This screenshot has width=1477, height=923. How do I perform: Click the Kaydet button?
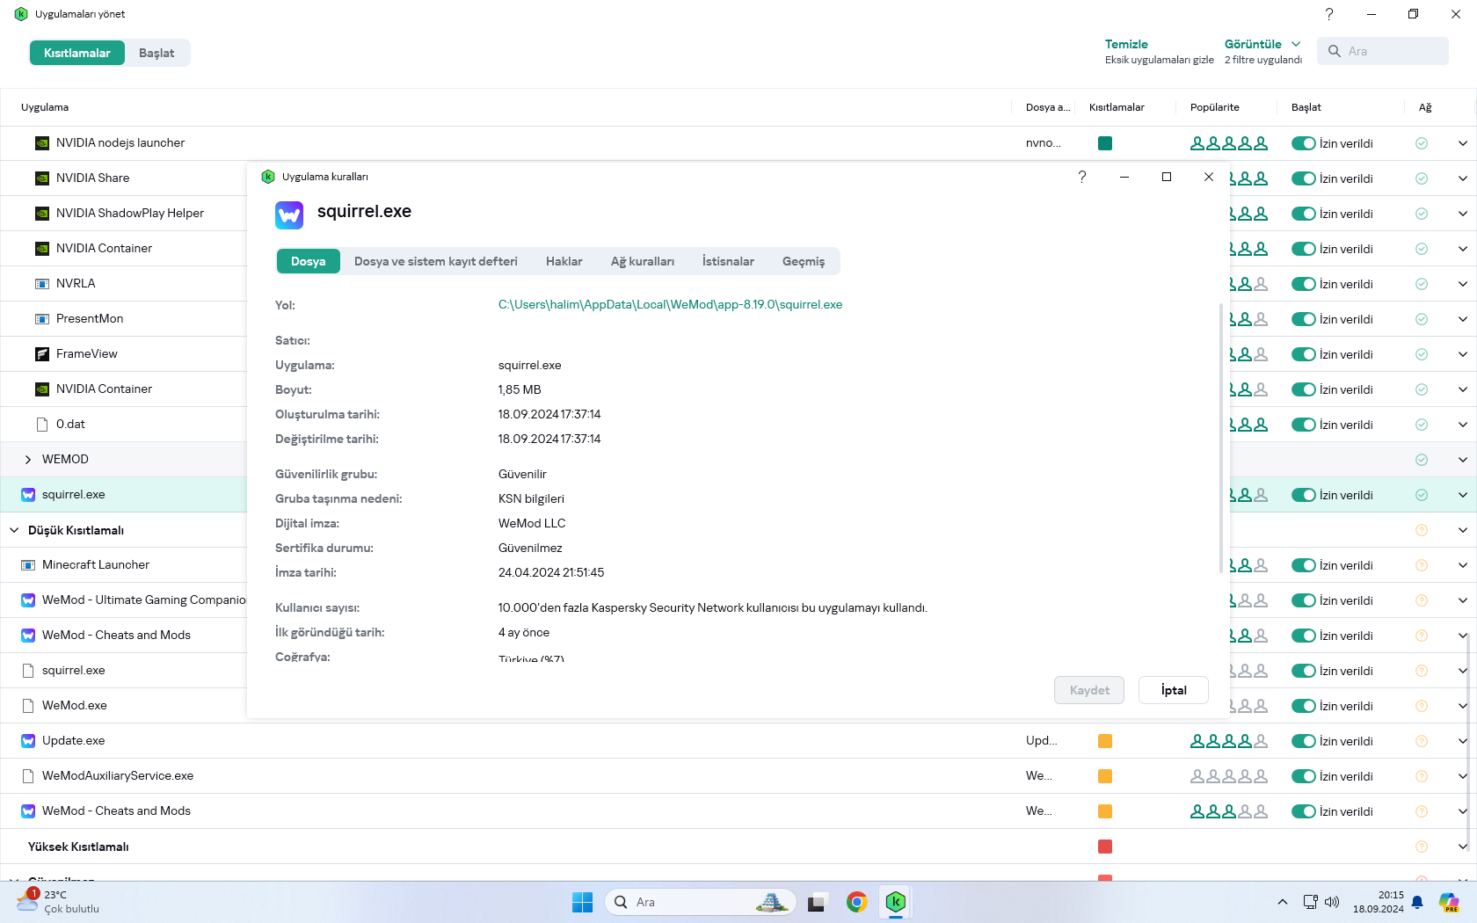tap(1089, 690)
